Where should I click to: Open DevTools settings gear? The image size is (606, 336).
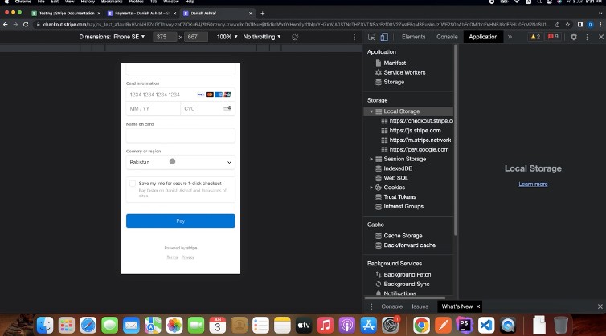[573, 37]
